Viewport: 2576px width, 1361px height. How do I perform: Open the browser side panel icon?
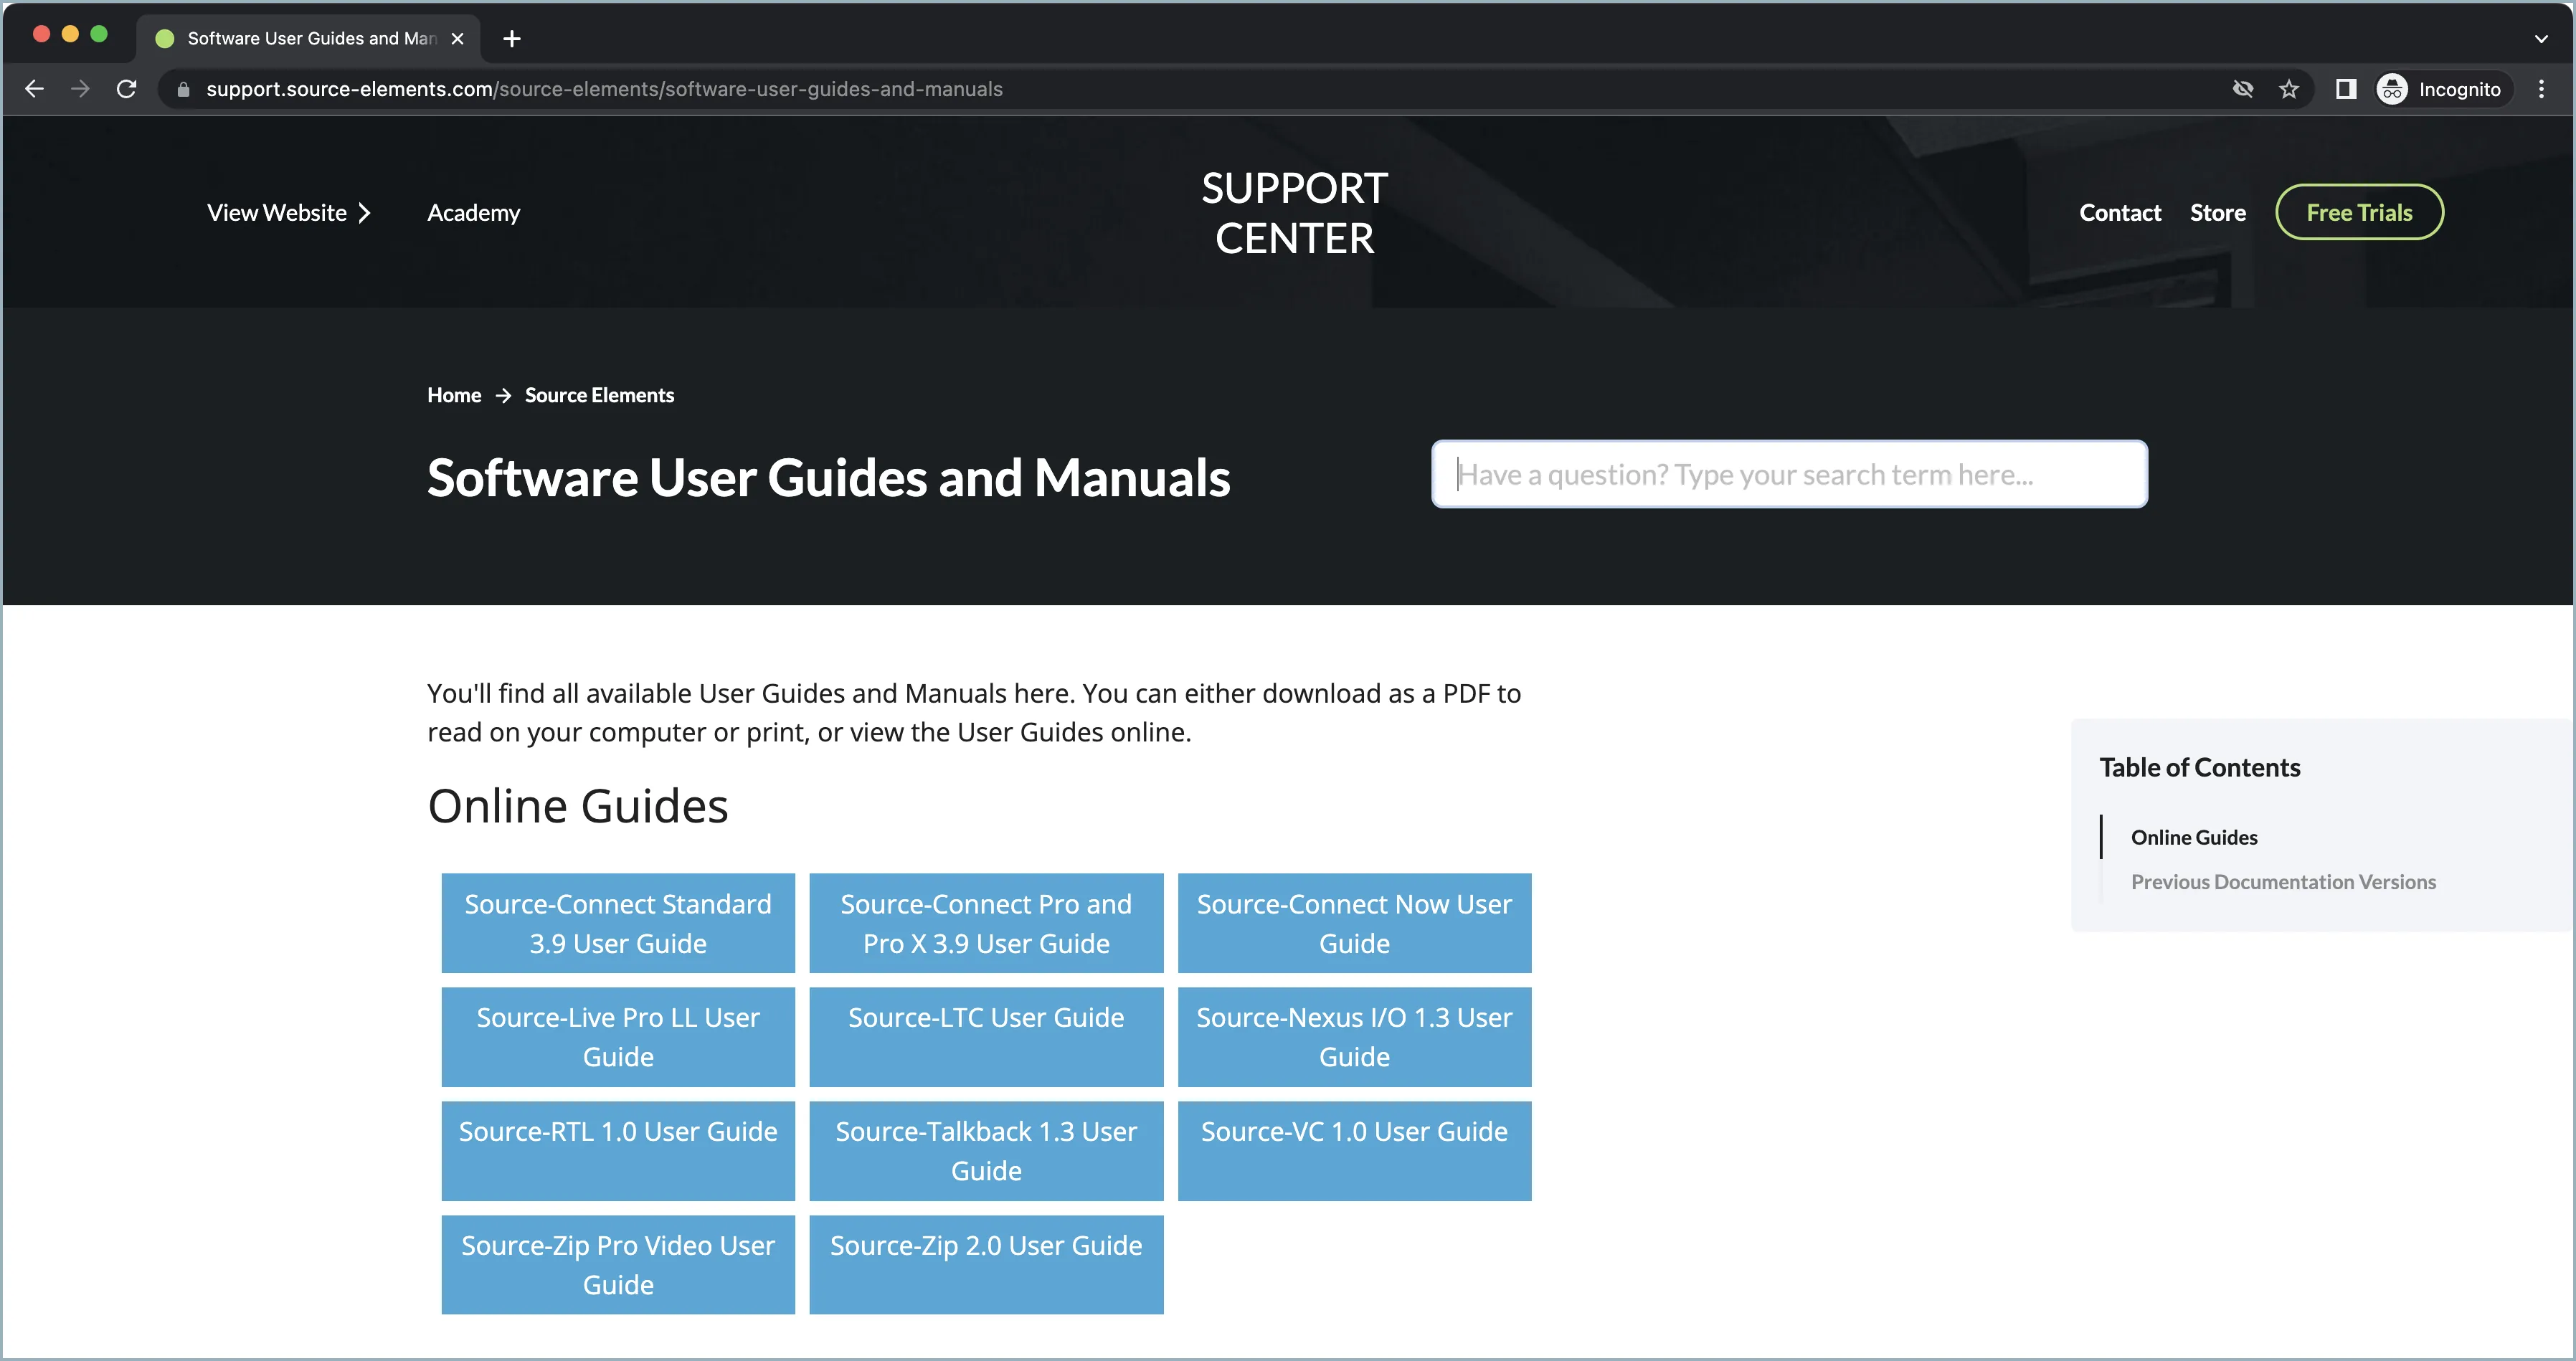tap(2346, 89)
